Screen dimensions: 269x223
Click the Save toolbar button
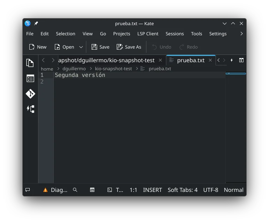coord(100,47)
